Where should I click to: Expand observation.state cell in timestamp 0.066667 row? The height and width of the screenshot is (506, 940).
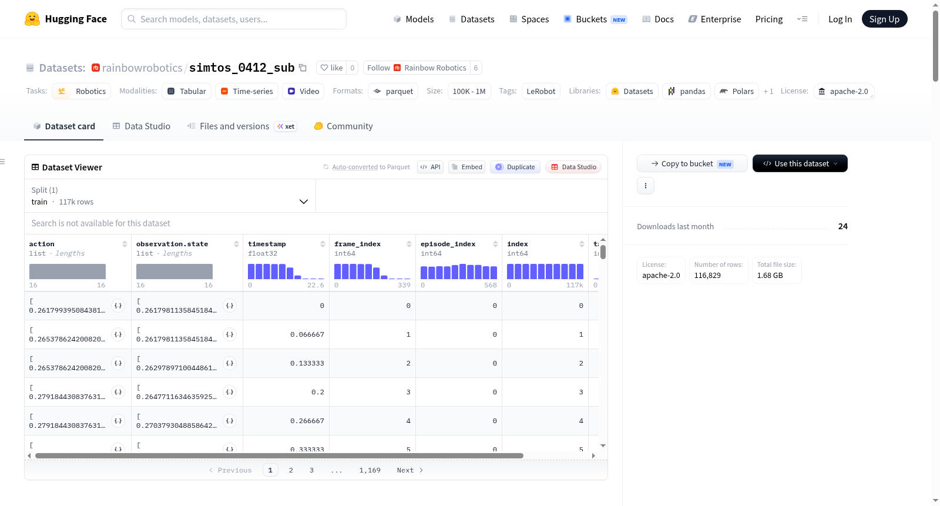[230, 334]
